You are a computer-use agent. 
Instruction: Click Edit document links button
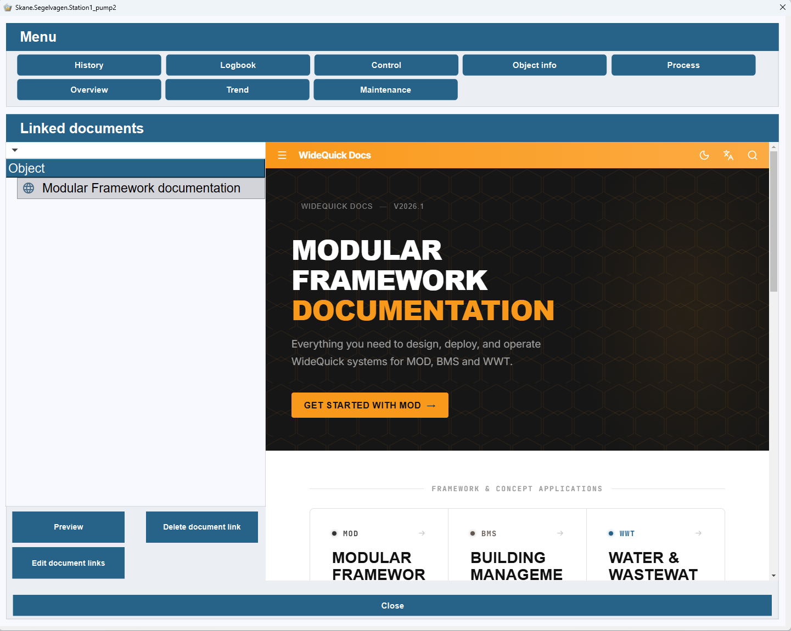coord(68,563)
